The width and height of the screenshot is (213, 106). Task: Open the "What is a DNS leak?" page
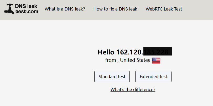click(x=65, y=9)
